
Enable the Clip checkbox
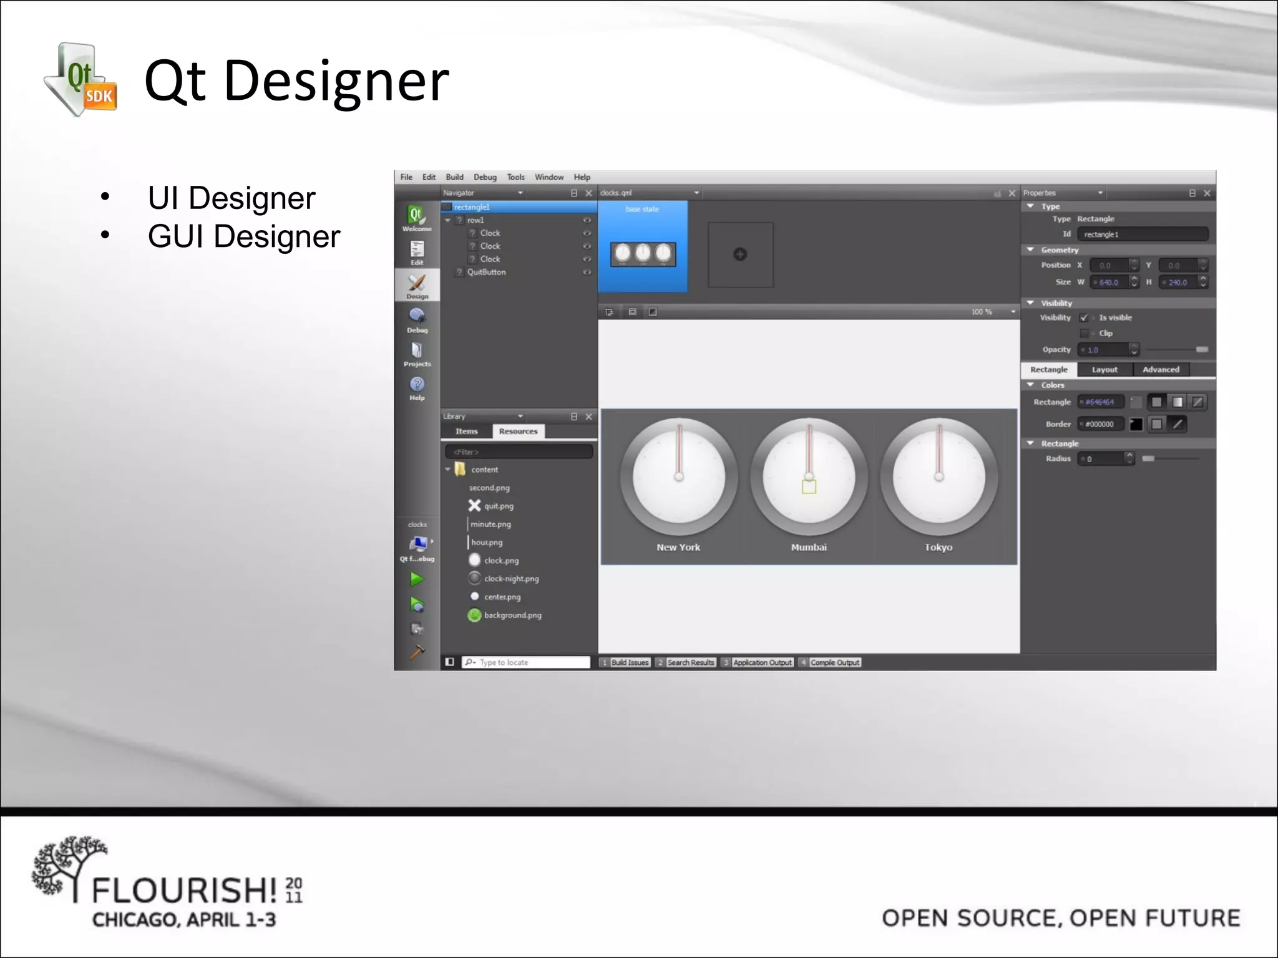pyautogui.click(x=1085, y=334)
